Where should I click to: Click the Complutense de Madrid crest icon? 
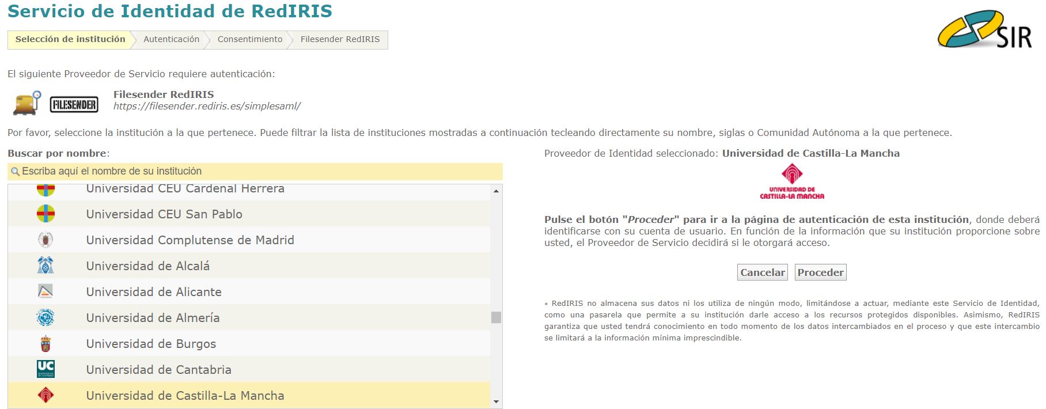(x=46, y=240)
